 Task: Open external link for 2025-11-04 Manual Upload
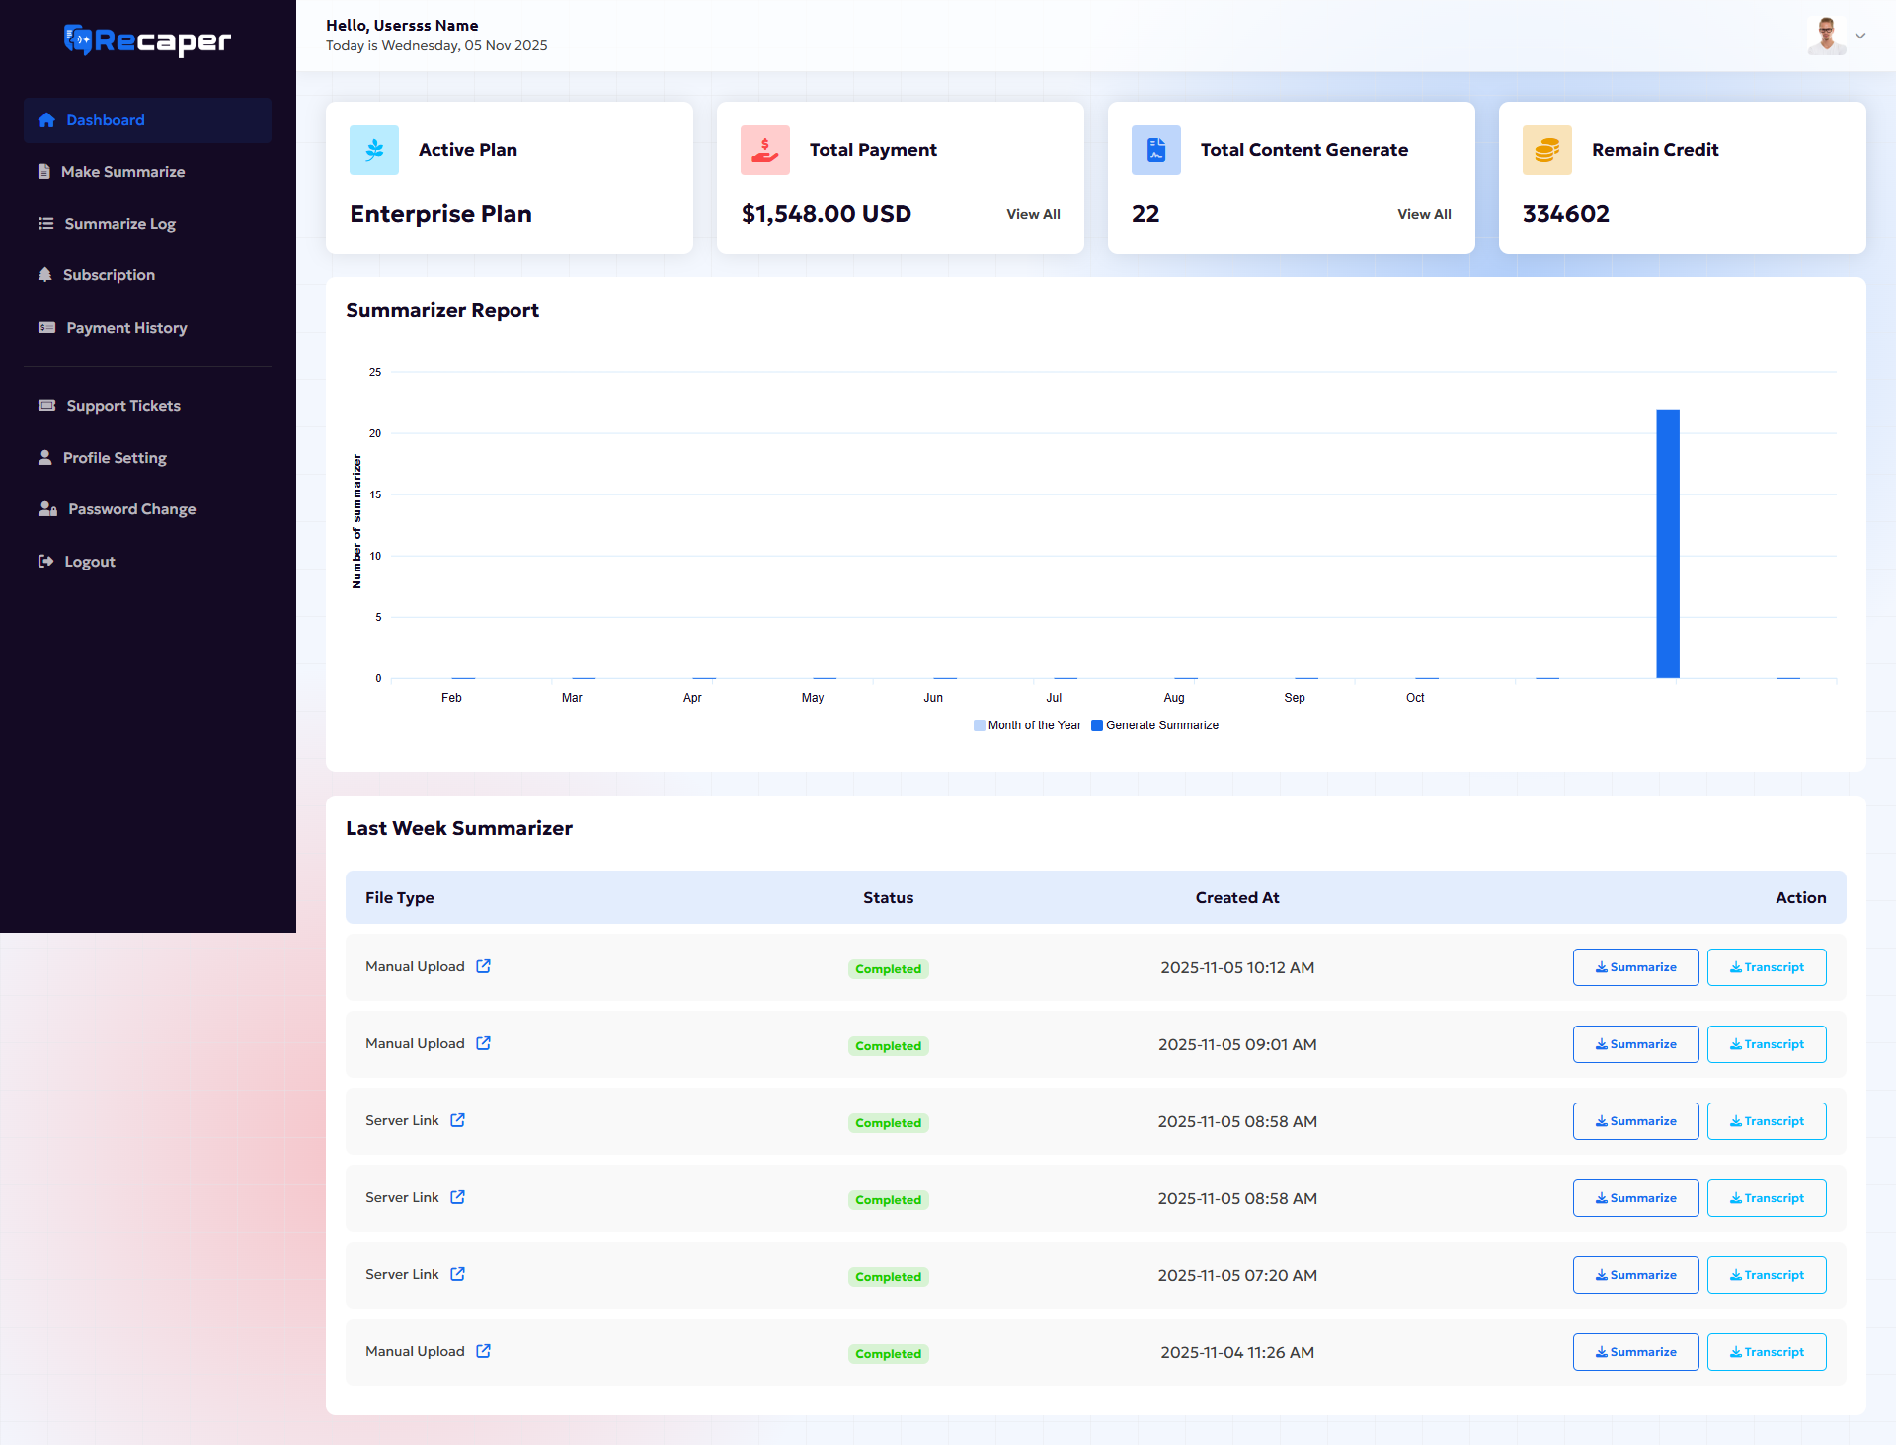coord(483,1351)
